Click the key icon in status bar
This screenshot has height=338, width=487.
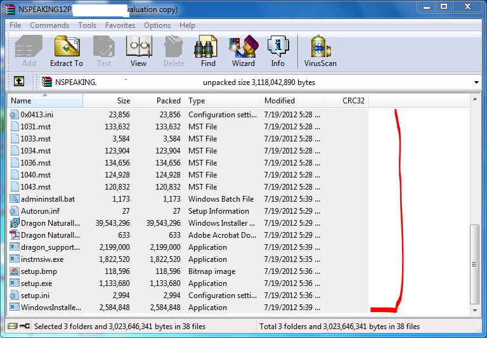coord(25,326)
